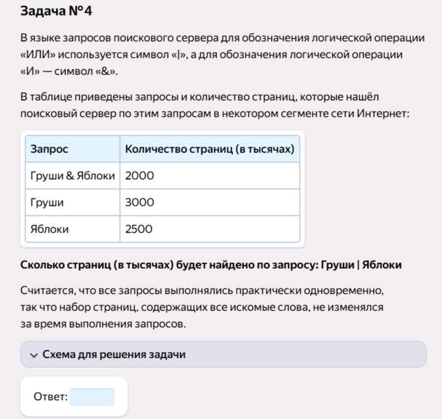
Task: Select the Запрос column header
Action: point(73,149)
